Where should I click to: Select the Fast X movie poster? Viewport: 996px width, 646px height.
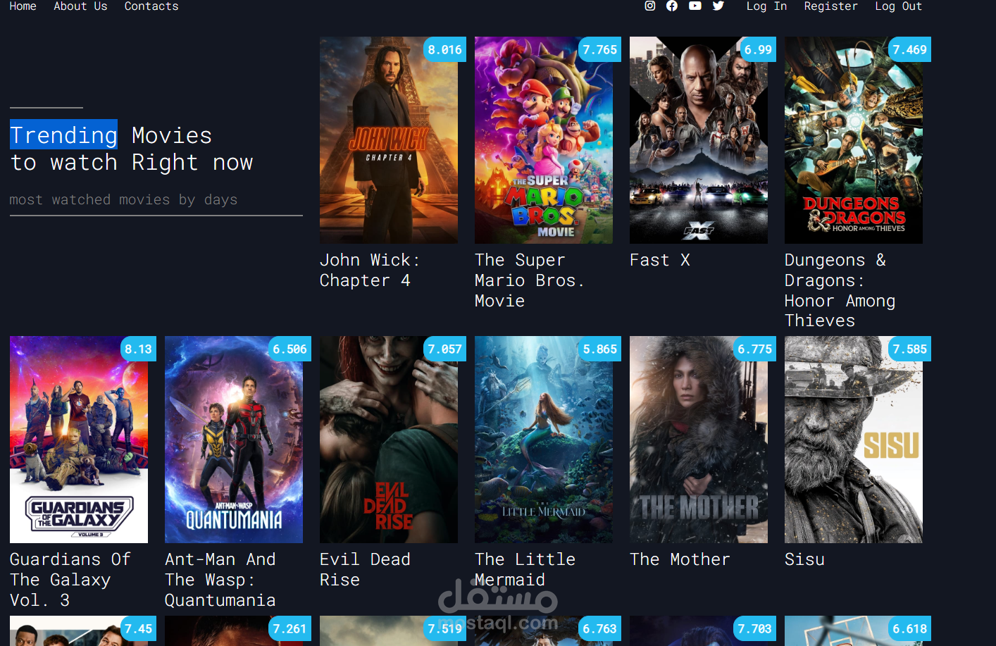point(699,140)
